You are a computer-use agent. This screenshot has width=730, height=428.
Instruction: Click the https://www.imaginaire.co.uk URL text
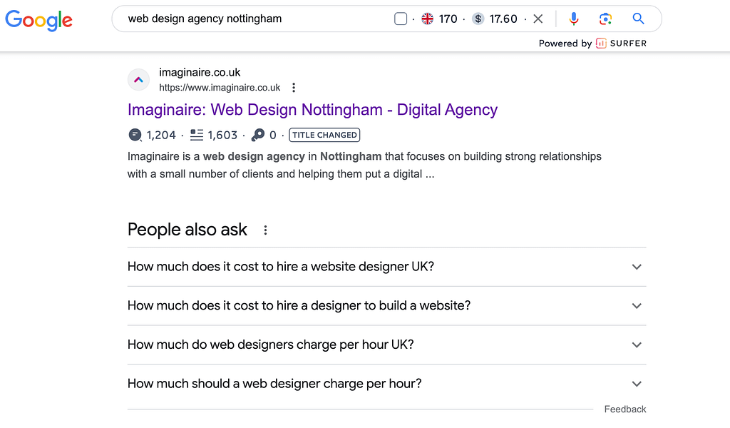(220, 88)
